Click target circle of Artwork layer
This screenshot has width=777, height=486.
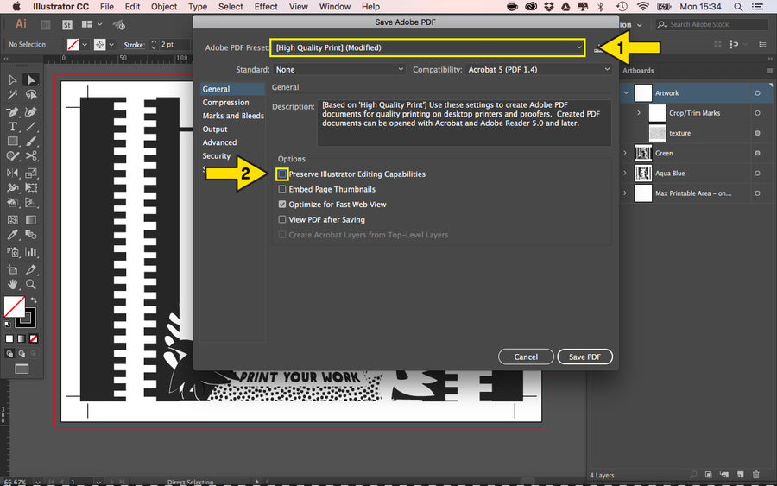[x=757, y=93]
